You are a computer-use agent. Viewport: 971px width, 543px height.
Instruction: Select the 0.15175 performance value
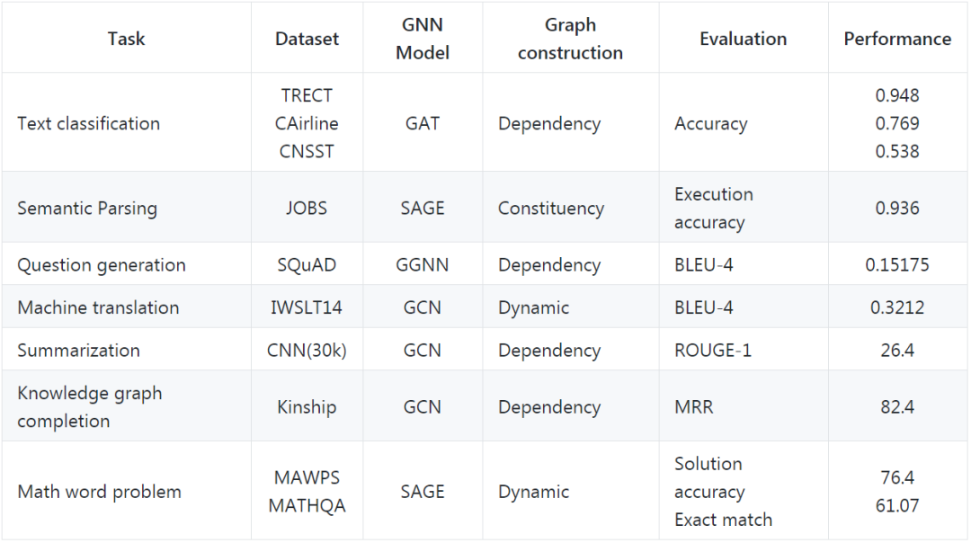click(x=897, y=264)
